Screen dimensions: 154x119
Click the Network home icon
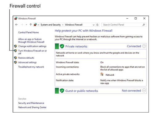pyautogui.click(x=102, y=74)
